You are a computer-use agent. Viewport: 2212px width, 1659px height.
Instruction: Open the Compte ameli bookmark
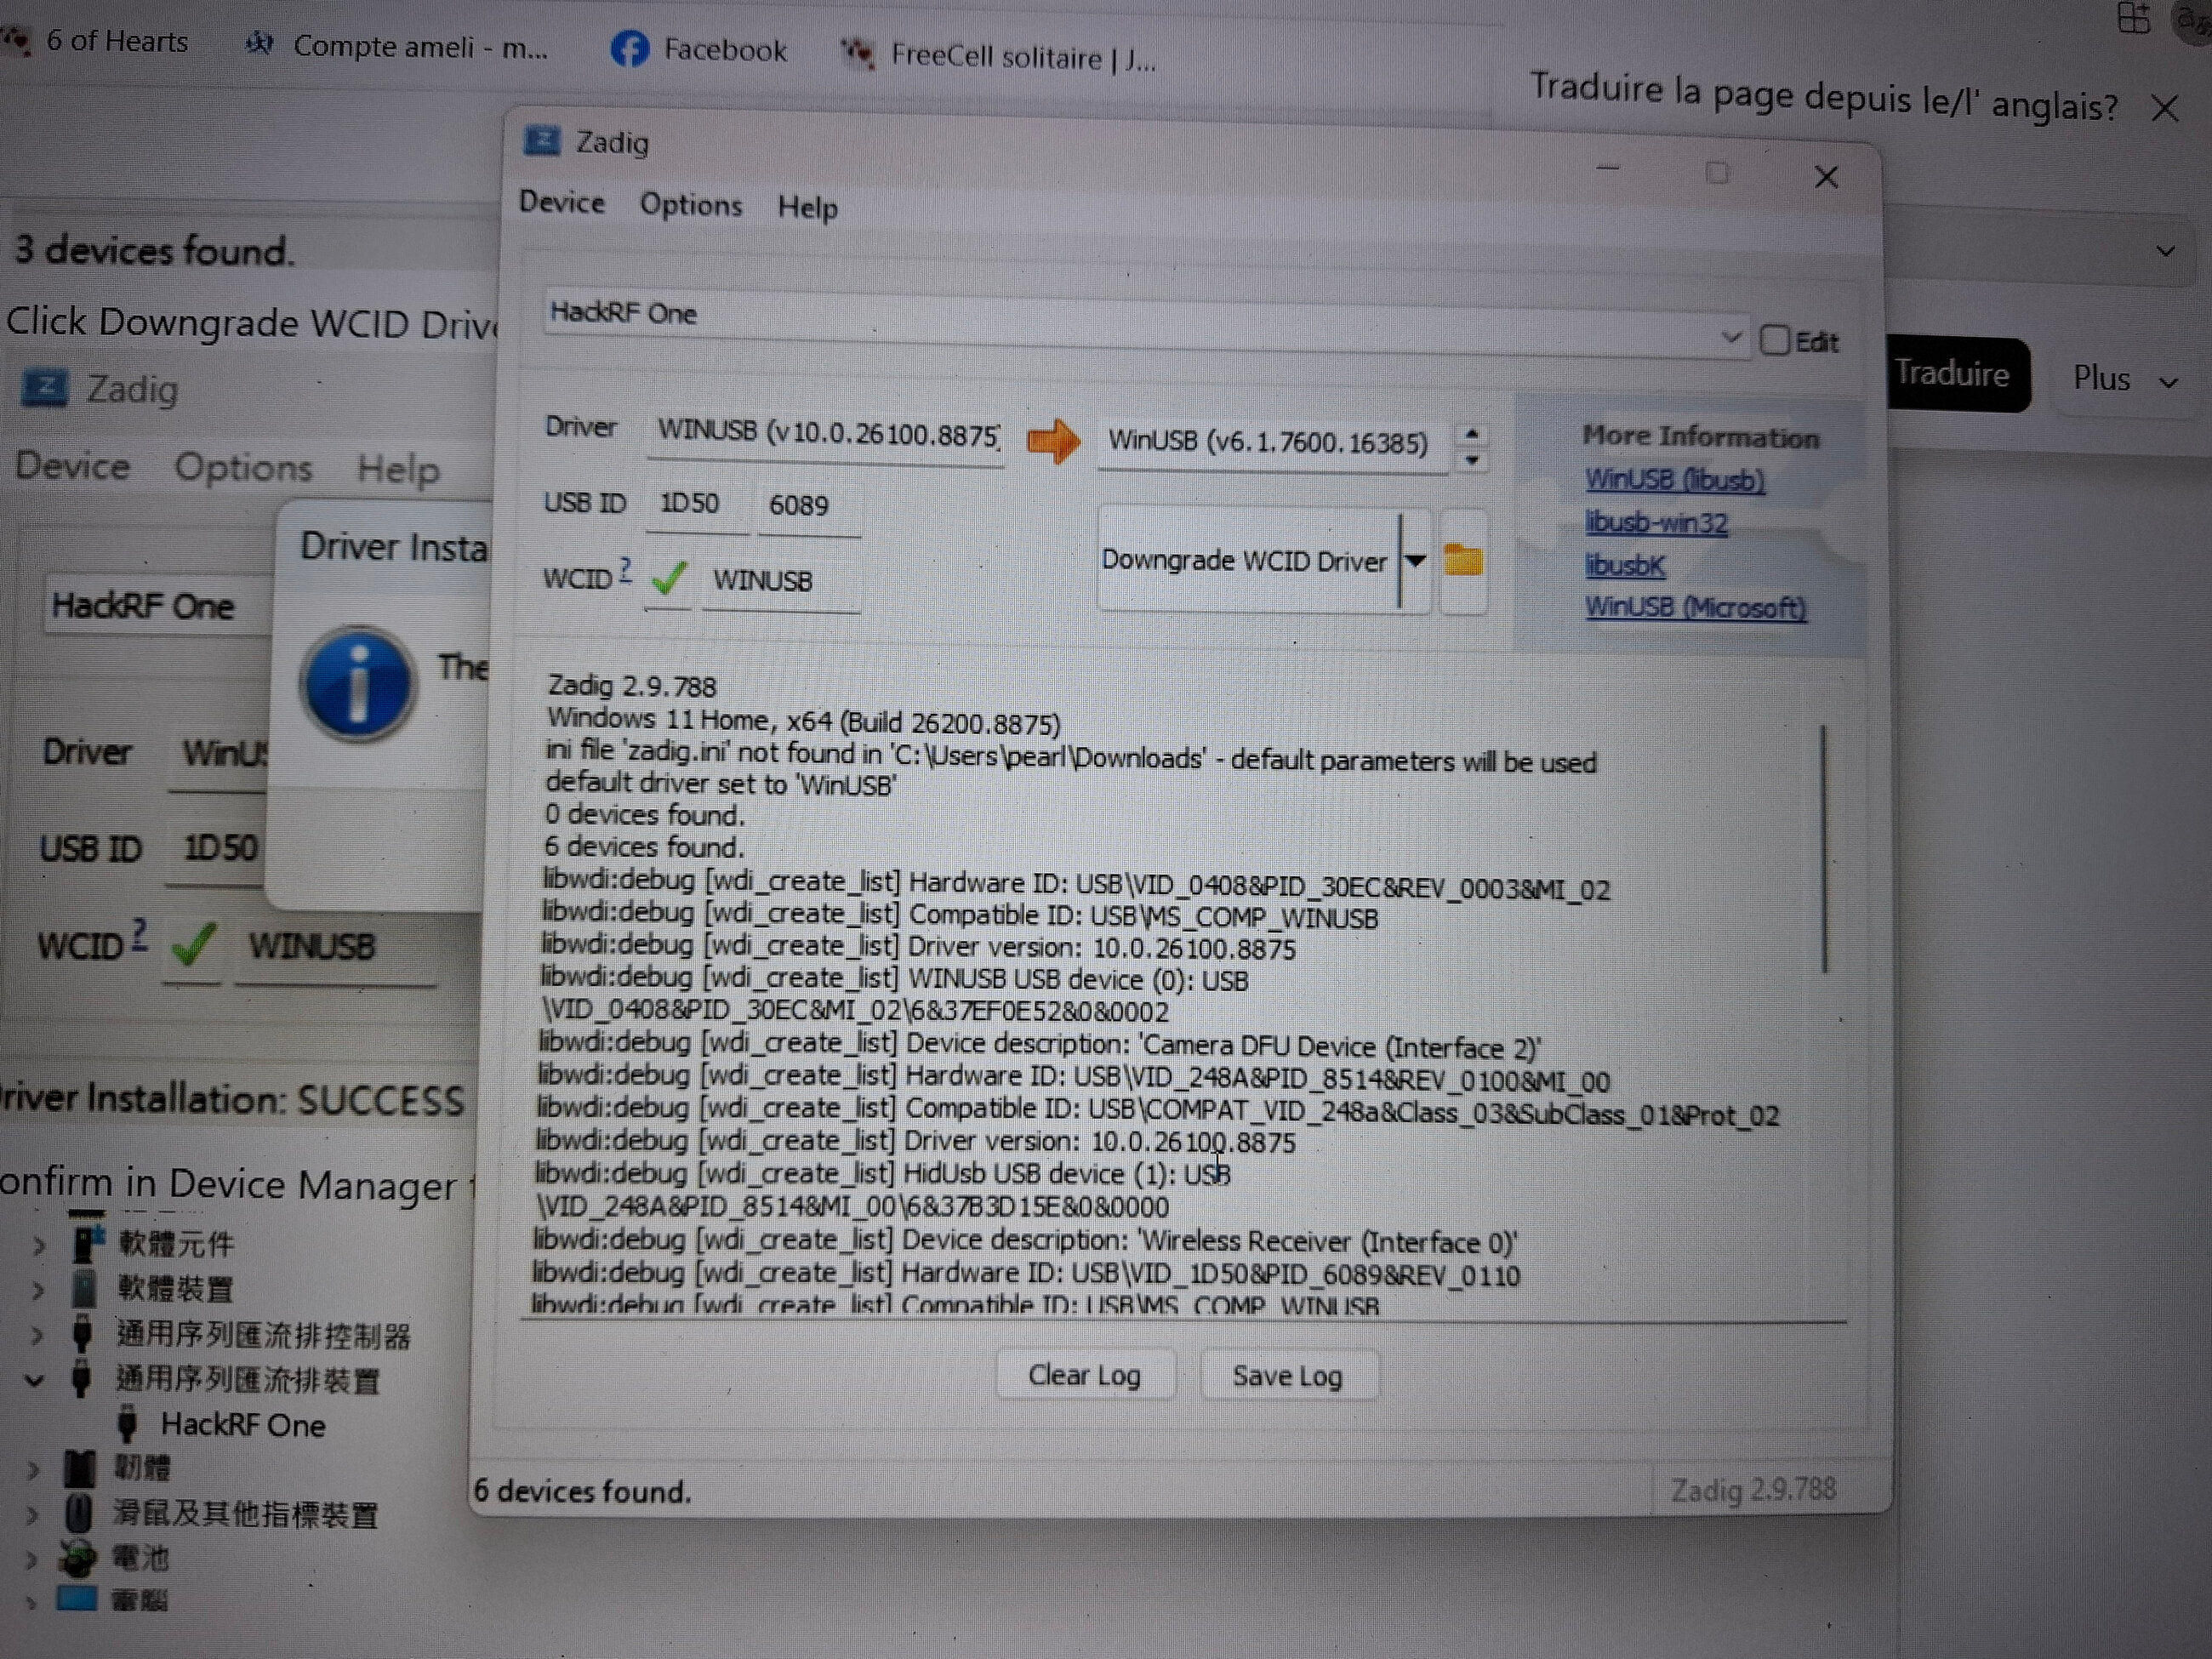tap(397, 46)
